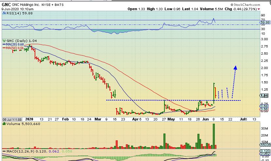Click the tall green Jun 8 breakout candle

[x=214, y=93]
